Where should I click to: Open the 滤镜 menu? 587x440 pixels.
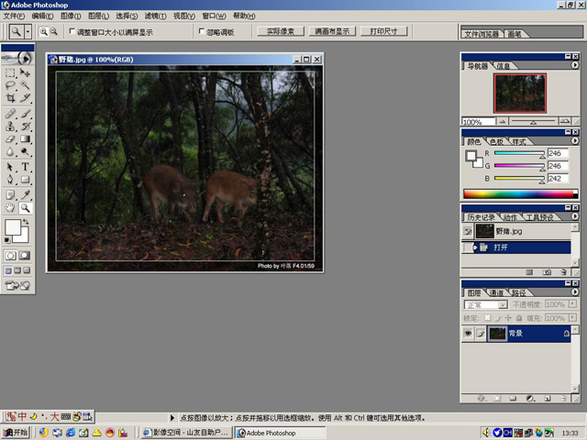[155, 16]
